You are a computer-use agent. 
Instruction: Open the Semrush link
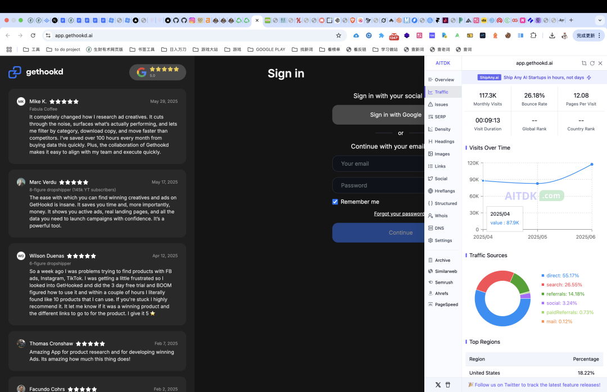tap(441, 282)
